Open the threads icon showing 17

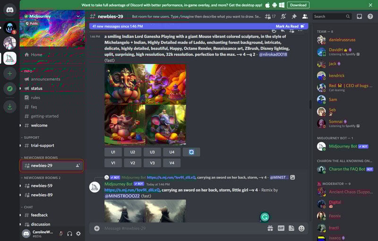click(270, 17)
